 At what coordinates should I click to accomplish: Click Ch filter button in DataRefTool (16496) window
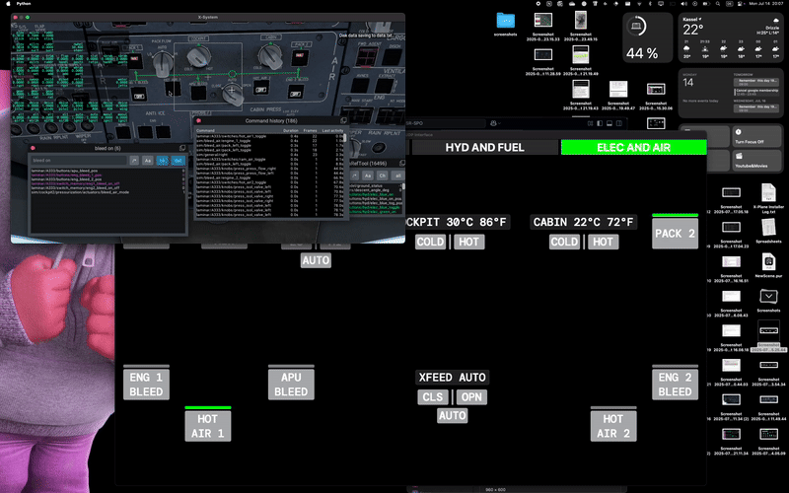tap(382, 176)
